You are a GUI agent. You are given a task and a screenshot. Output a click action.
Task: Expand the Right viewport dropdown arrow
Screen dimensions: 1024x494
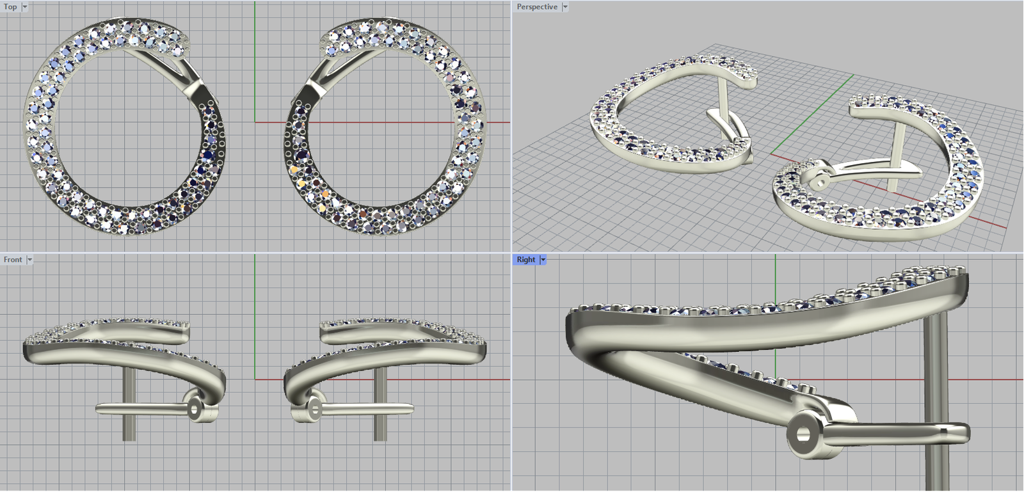pos(543,260)
